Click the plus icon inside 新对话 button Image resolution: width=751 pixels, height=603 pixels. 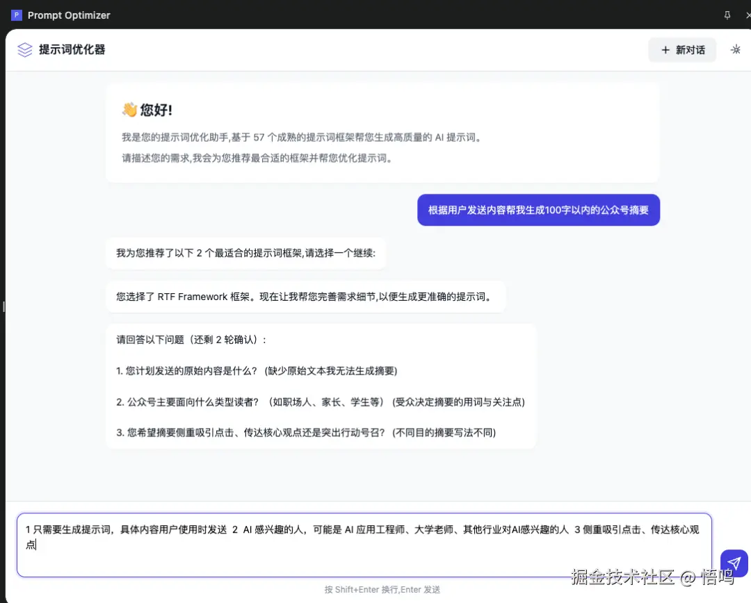click(666, 49)
